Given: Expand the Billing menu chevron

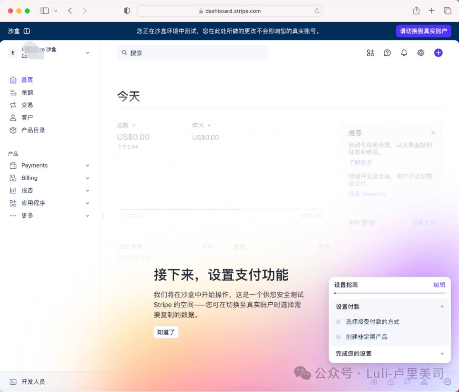Looking at the screenshot, I should (x=87, y=178).
